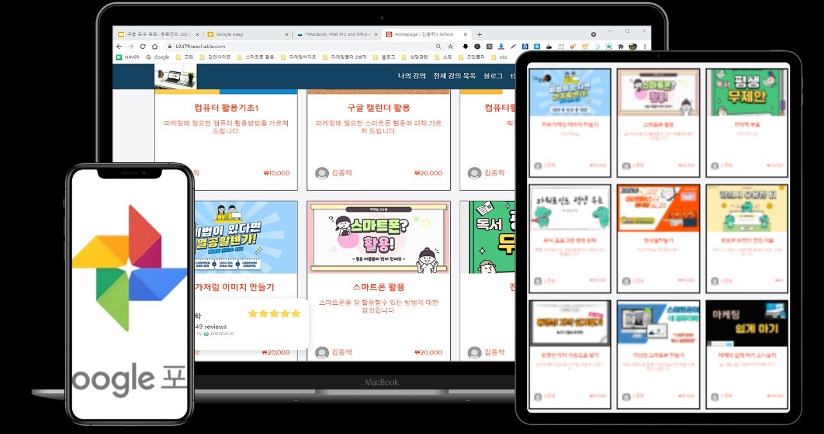The image size is (824, 434).
Task: Reload the page with refresh icon
Action: click(x=143, y=46)
